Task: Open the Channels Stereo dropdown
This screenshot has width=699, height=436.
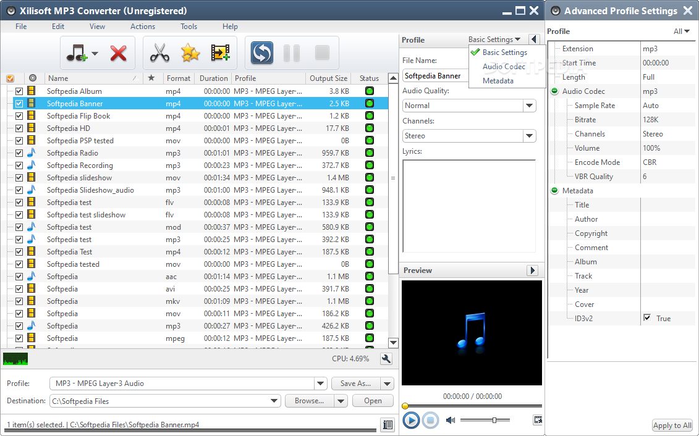Action: (x=529, y=136)
